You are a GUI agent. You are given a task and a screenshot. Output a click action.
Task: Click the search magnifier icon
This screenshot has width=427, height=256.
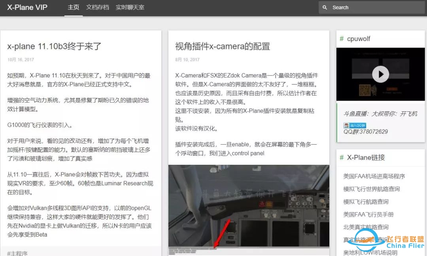pyautogui.click(x=325, y=8)
